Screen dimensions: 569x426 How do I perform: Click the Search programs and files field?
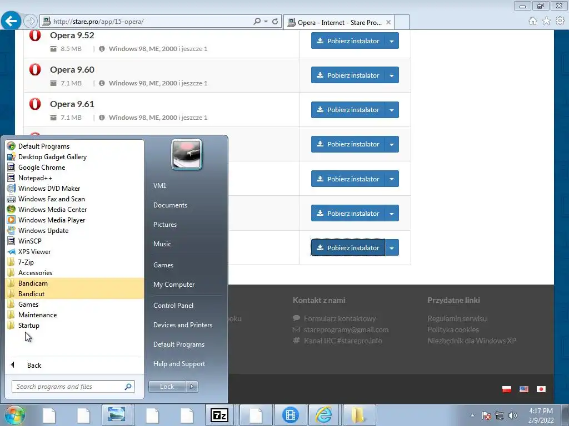[x=73, y=387]
